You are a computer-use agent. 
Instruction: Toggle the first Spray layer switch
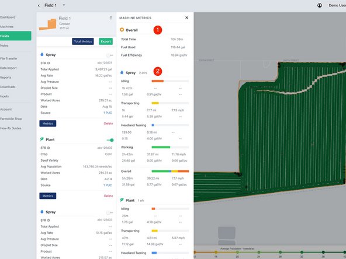(110, 55)
